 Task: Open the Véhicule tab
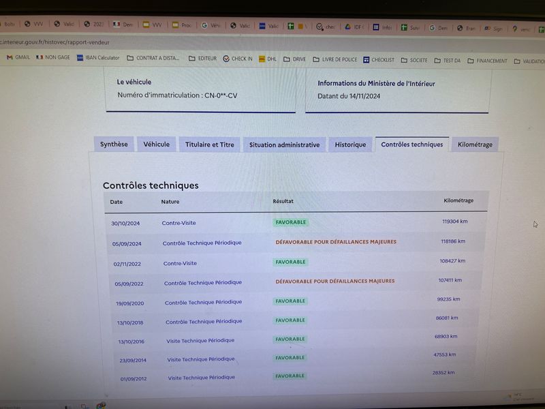157,144
